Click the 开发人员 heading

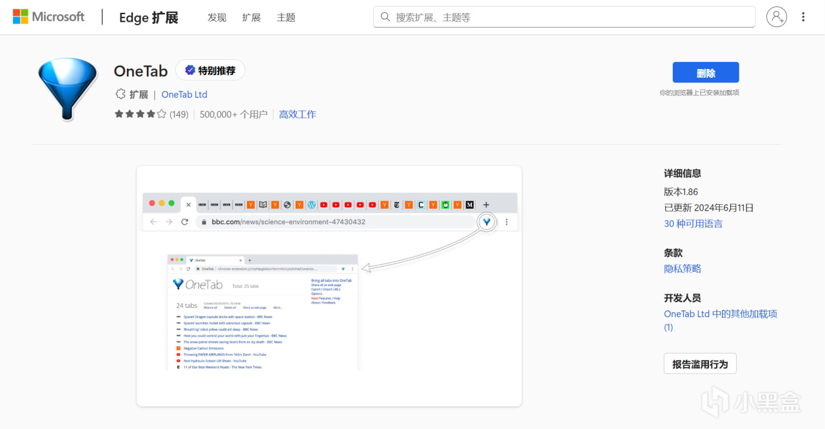[x=683, y=298]
